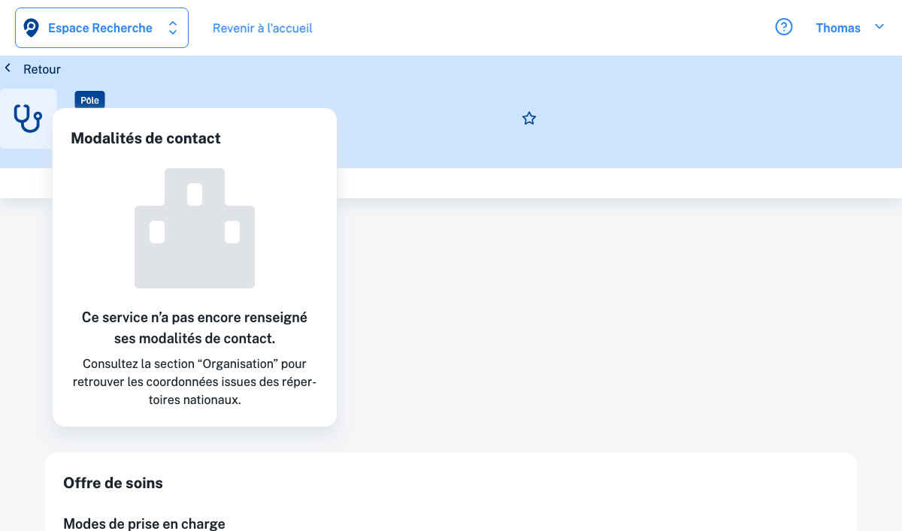Open the Espace Recherche space selector

(101, 29)
